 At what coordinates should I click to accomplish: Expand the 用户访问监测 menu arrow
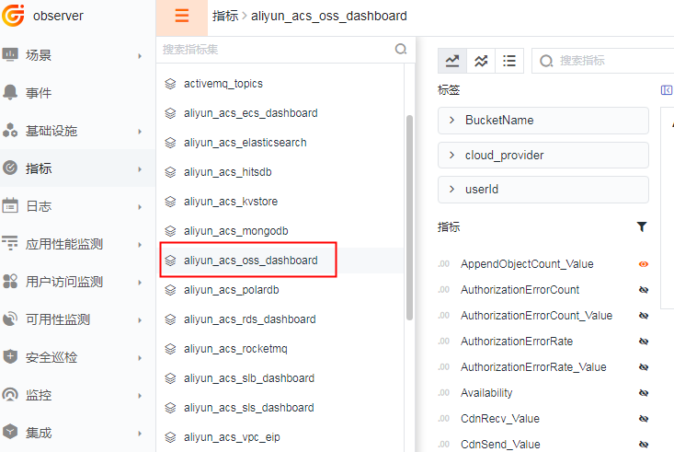pos(140,283)
